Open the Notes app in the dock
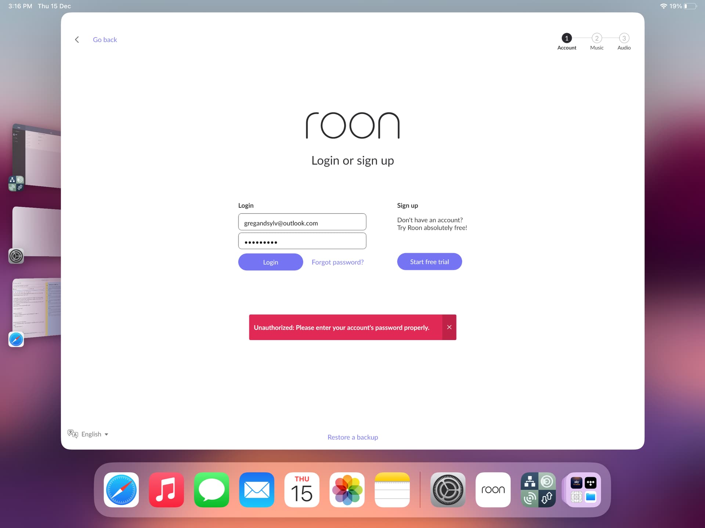 392,490
